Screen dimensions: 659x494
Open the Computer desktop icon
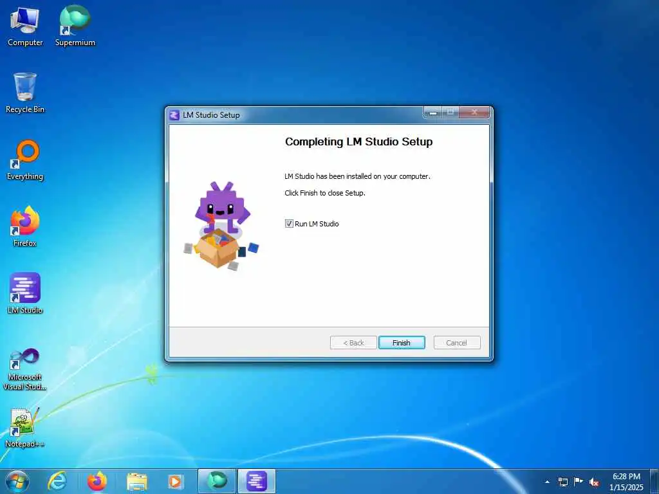click(25, 26)
